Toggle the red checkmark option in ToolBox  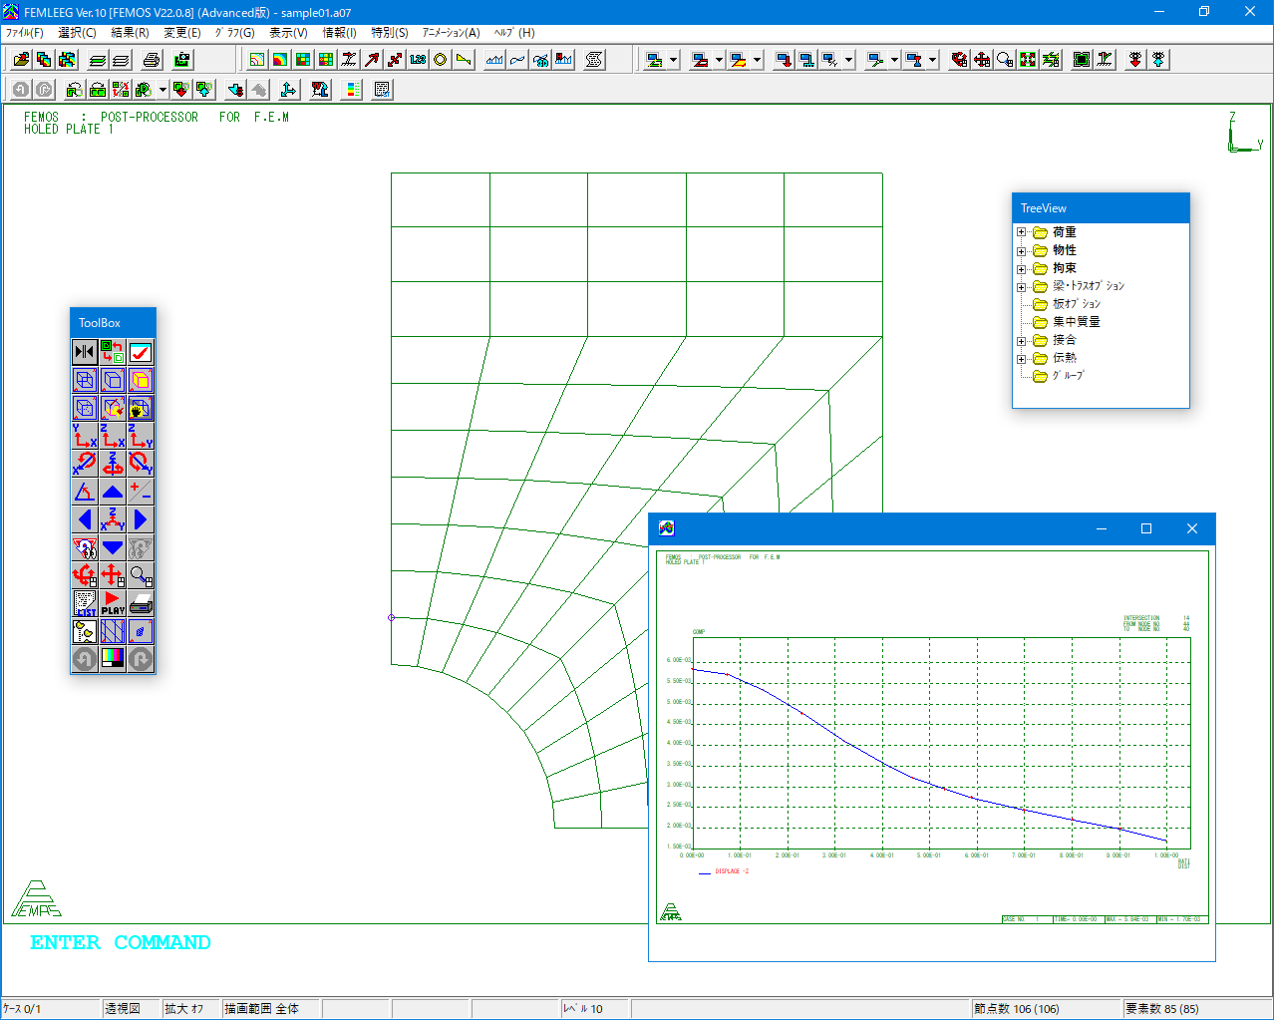(141, 352)
